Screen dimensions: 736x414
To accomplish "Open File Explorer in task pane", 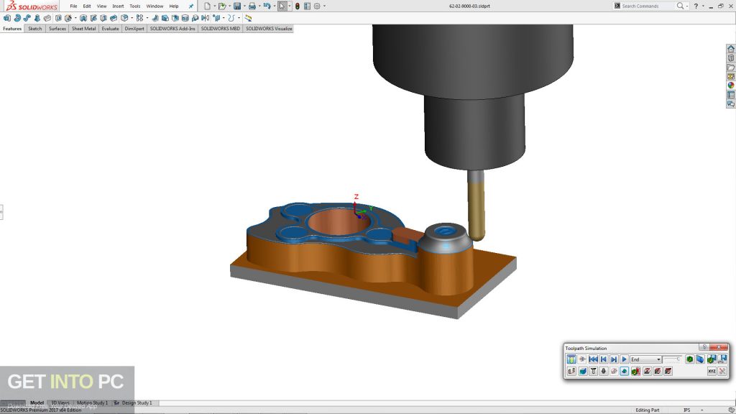I will pyautogui.click(x=731, y=67).
